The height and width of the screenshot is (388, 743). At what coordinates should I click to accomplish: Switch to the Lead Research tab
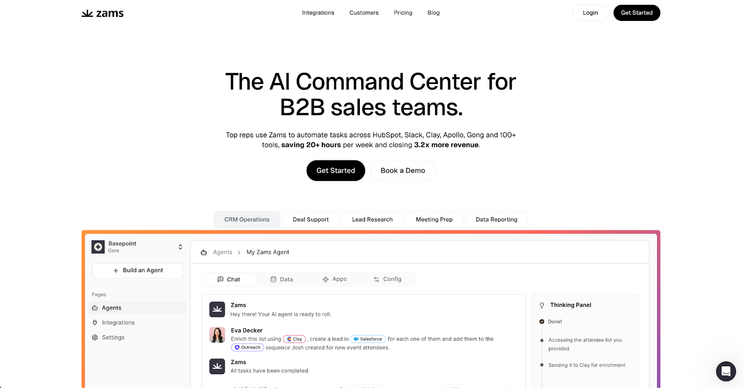(x=372, y=220)
